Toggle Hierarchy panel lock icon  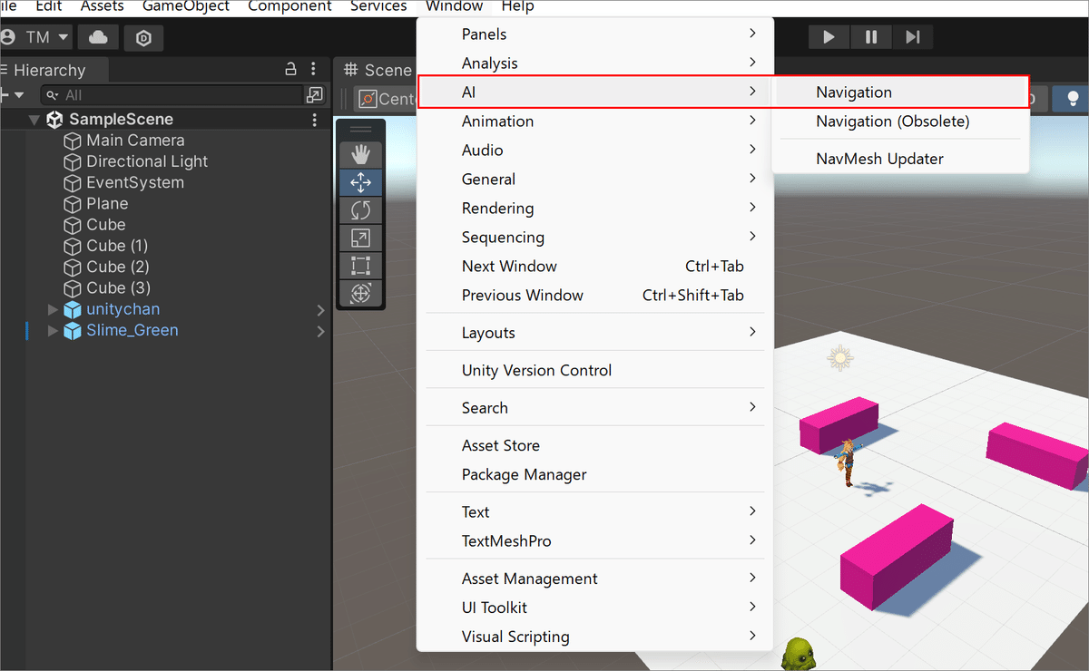pos(291,69)
